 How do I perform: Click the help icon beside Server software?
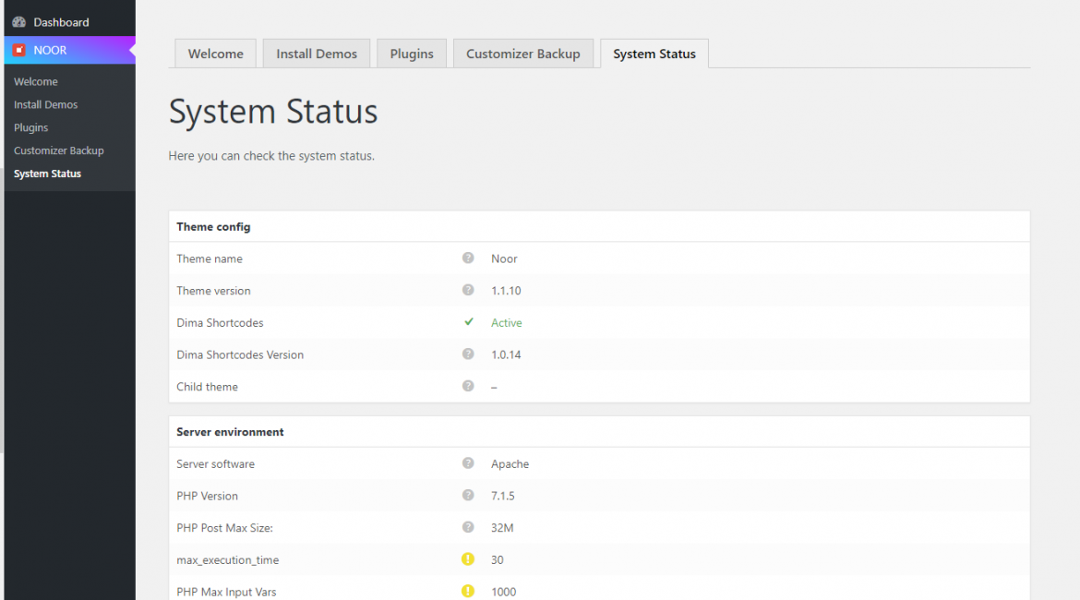[468, 463]
